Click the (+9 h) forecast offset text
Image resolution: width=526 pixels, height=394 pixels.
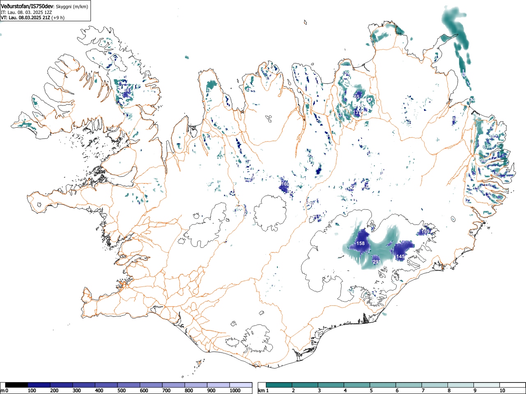(x=58, y=18)
